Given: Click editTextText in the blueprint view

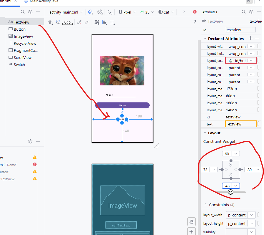Looking at the screenshot, I should [x=121, y=225].
